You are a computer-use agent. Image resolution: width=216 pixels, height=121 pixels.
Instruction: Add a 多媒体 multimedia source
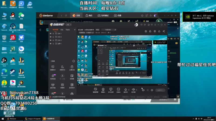pyautogui.click(x=118, y=90)
